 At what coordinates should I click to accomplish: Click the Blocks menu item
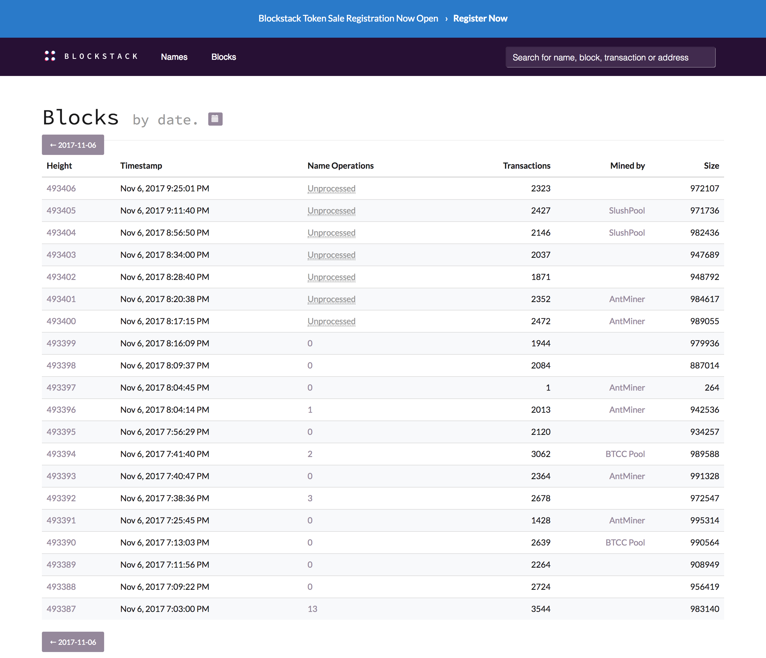pos(224,57)
